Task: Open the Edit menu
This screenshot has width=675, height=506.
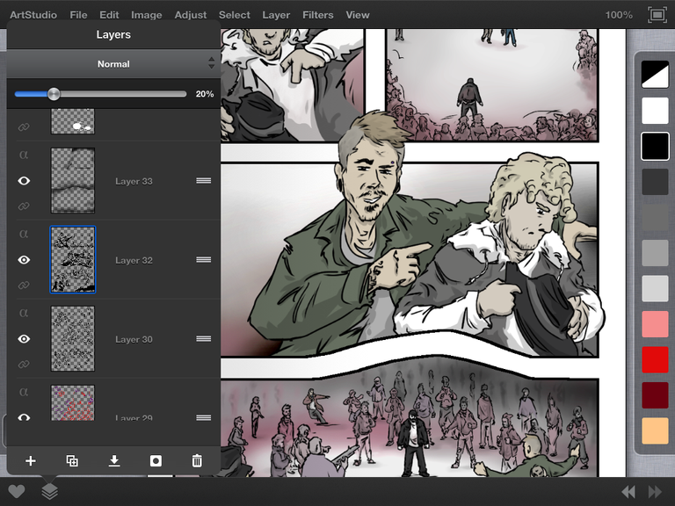Action: (109, 15)
